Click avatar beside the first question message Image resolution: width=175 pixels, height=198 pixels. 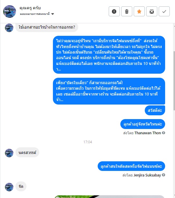pos(9,28)
